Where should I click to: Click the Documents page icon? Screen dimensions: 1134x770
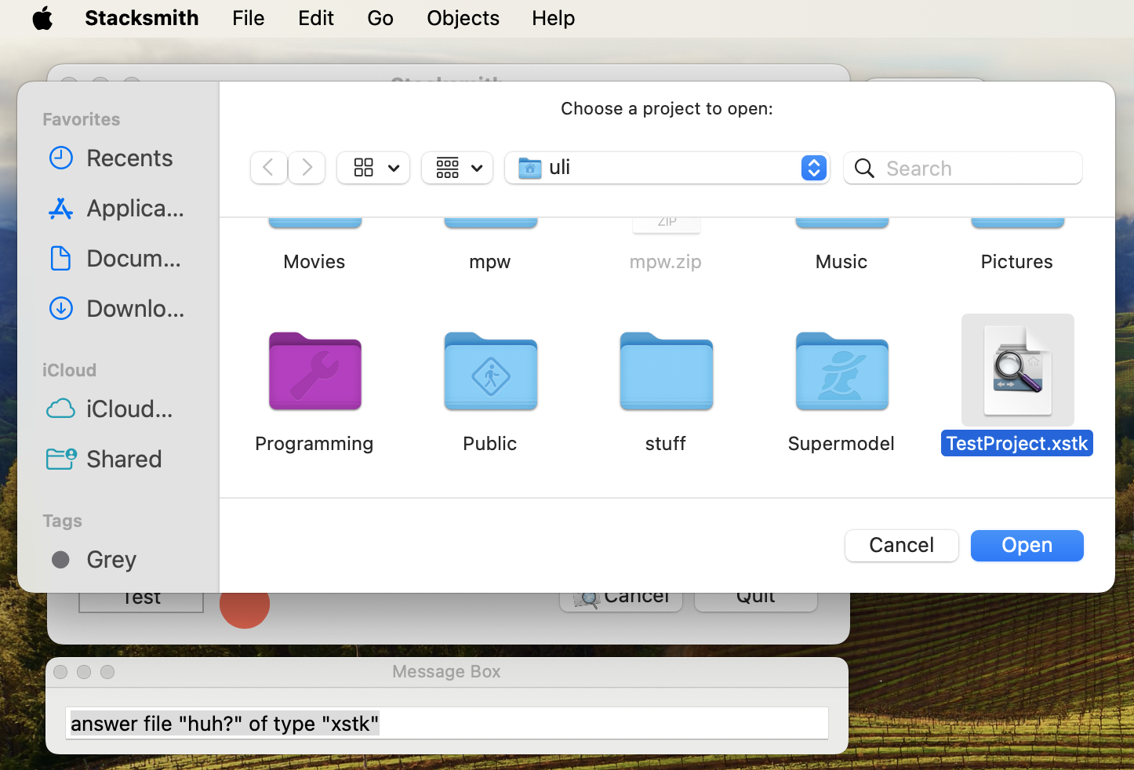tap(60, 258)
